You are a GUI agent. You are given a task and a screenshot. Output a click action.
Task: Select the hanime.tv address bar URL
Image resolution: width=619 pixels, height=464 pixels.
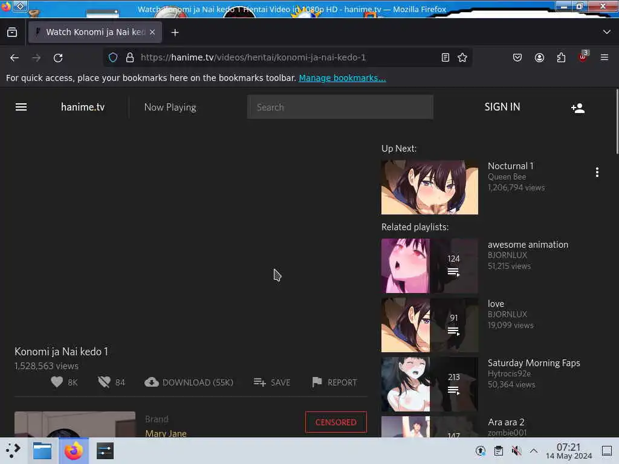point(253,57)
